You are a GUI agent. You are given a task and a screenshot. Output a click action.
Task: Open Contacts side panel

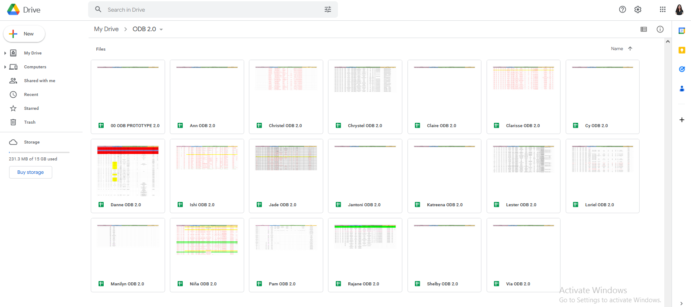681,89
